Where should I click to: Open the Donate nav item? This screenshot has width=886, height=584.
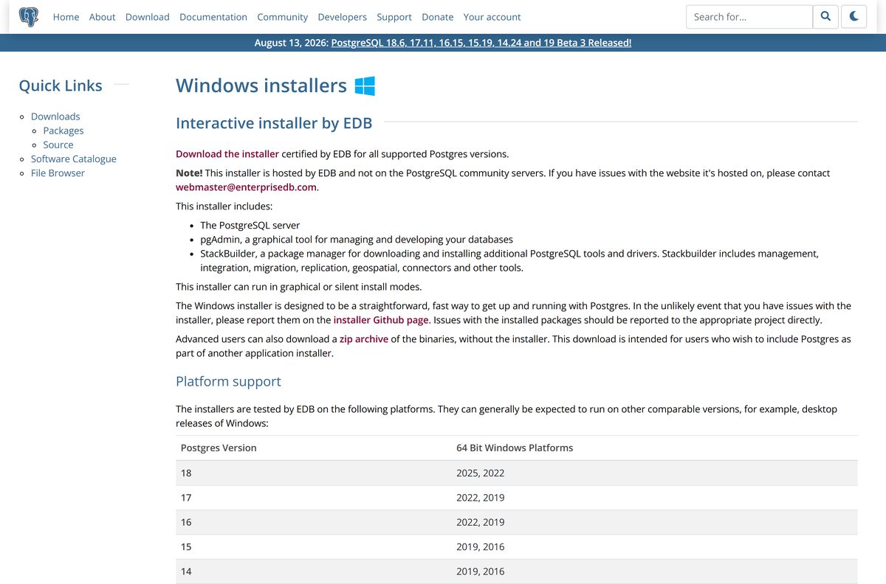pos(438,17)
